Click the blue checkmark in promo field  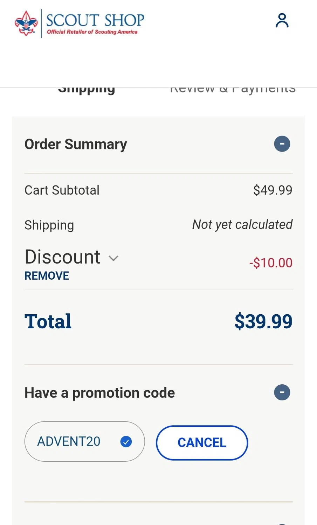point(126,442)
